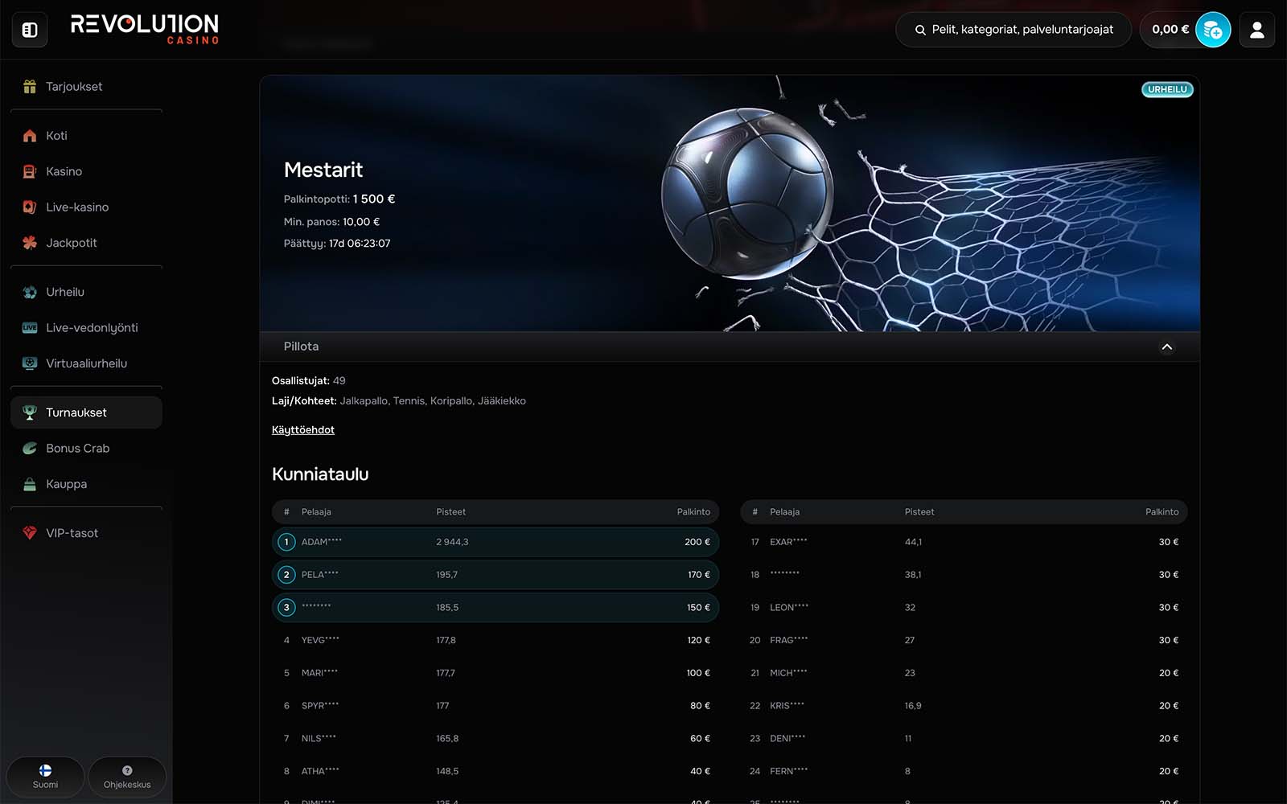
Task: Go to Koti via the house icon
Action: 30,136
